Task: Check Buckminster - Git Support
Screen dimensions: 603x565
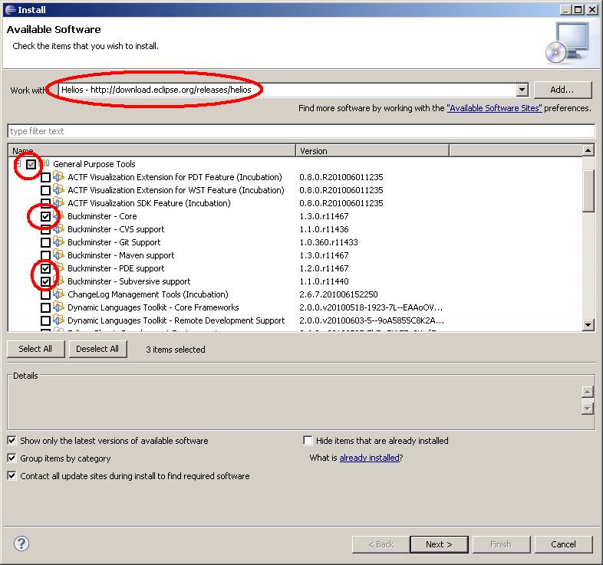Action: tap(45, 242)
